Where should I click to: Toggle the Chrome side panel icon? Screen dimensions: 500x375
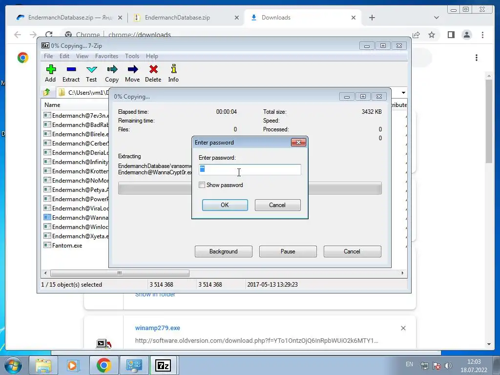tap(451, 35)
